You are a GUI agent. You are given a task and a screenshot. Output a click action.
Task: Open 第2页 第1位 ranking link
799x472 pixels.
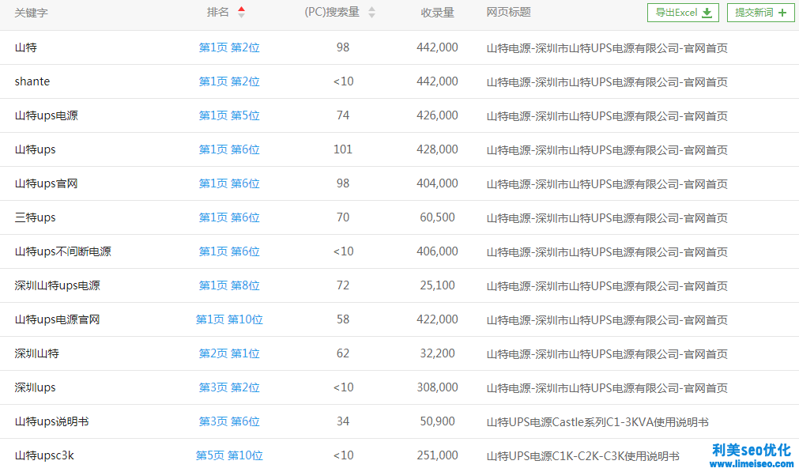point(229,353)
